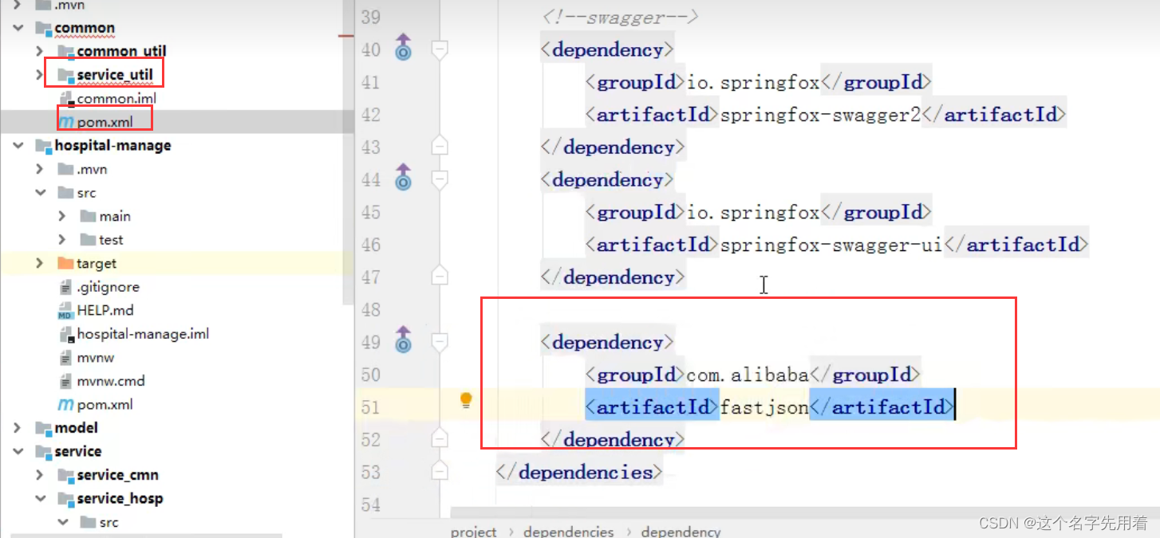1160x538 pixels.
Task: Click the Maven icon of hospital-manage pom.xml
Action: pos(65,405)
